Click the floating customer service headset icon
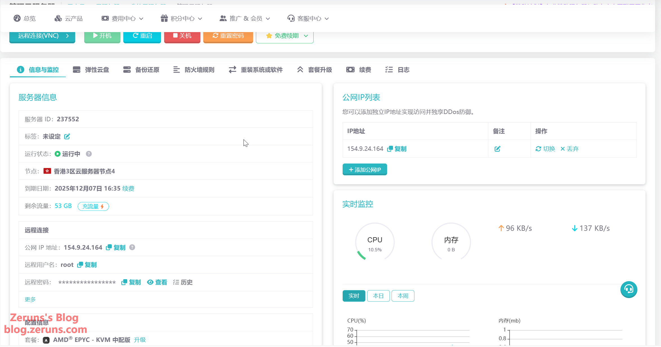Viewport: 661px width, 347px height. tap(629, 289)
